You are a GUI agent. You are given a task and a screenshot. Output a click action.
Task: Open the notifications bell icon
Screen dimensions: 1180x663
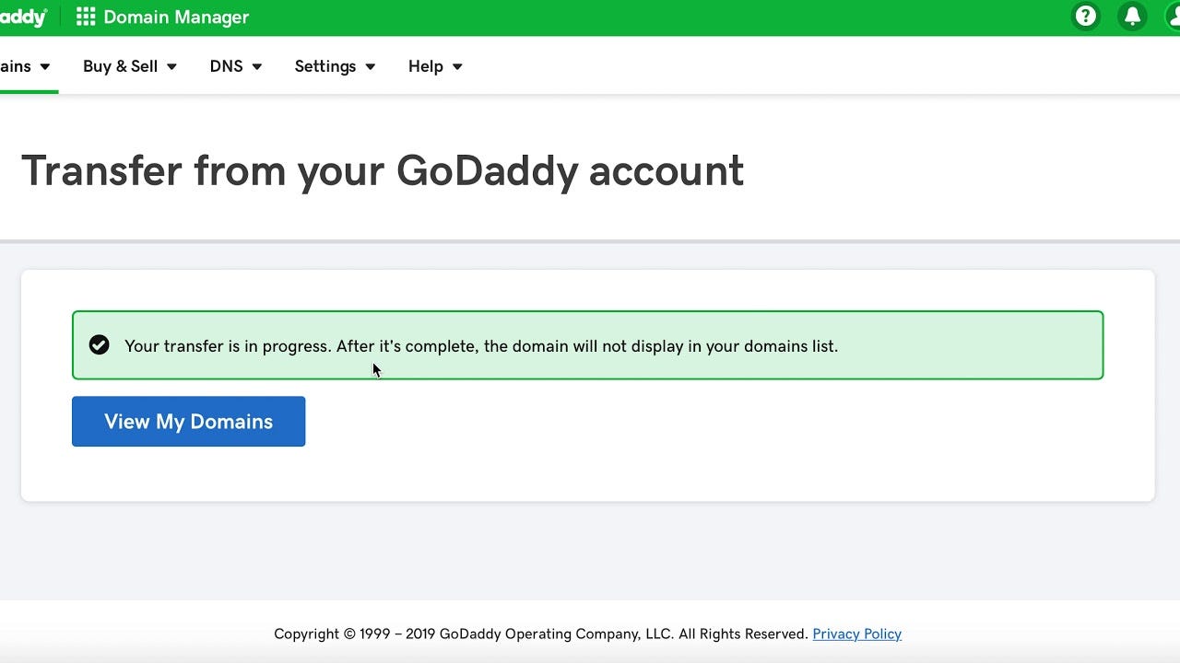tap(1132, 17)
